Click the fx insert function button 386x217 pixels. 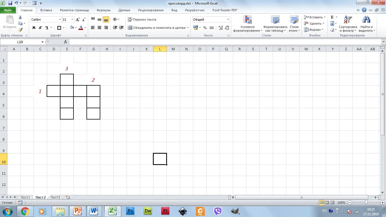pyautogui.click(x=66, y=42)
